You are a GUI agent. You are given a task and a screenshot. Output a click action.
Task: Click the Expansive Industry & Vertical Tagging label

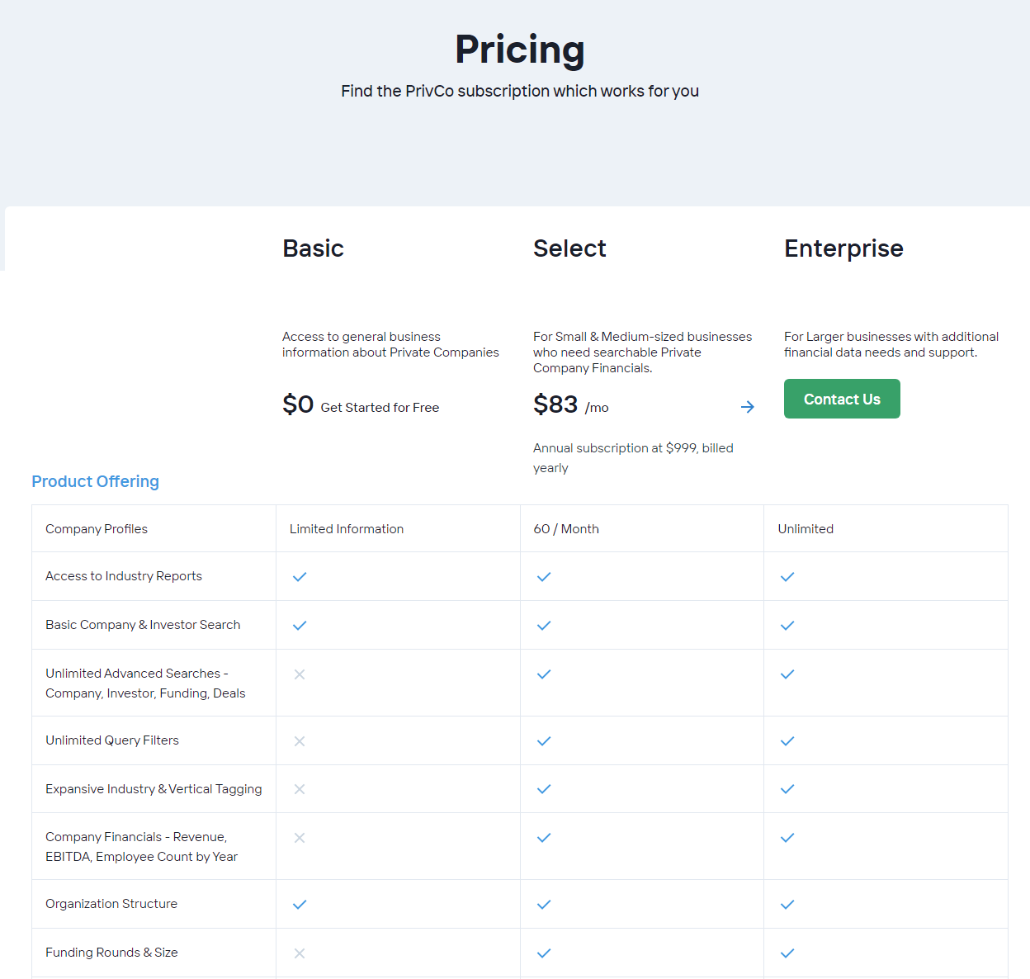[x=154, y=789]
